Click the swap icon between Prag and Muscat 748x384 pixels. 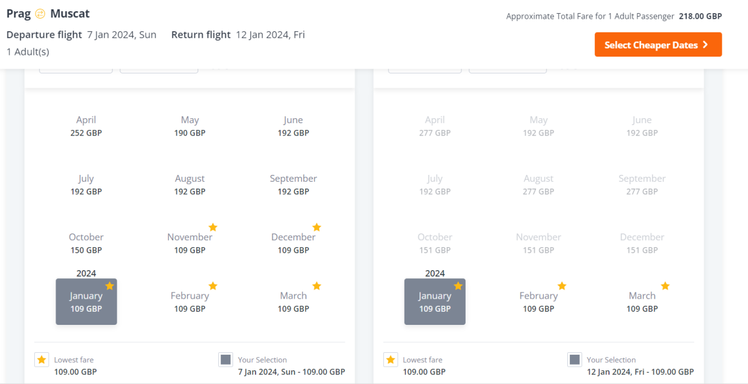click(41, 14)
